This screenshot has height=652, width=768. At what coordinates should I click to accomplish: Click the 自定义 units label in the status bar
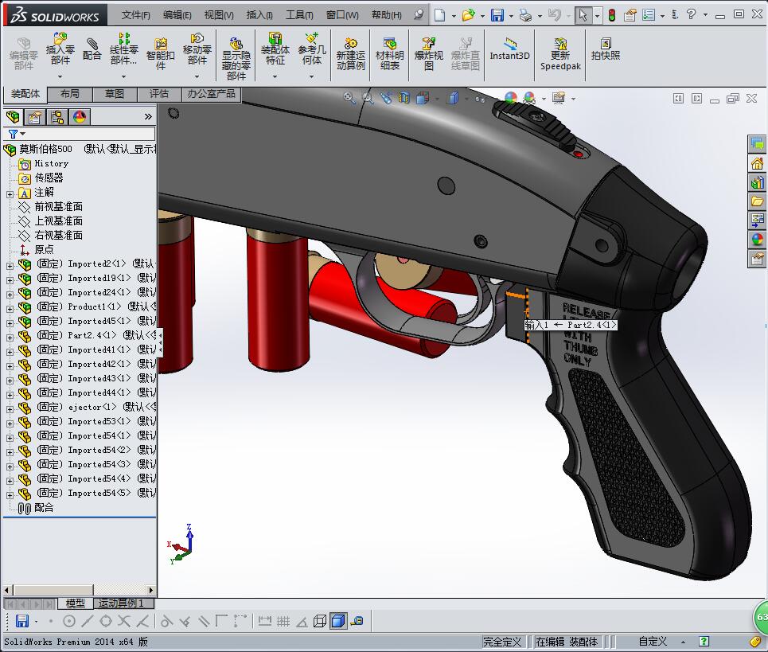point(653,641)
